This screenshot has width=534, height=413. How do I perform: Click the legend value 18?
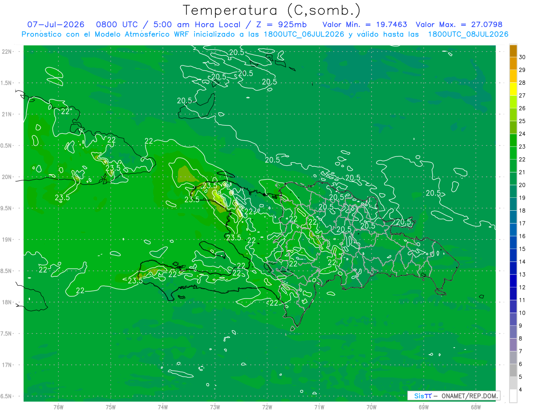click(x=522, y=210)
